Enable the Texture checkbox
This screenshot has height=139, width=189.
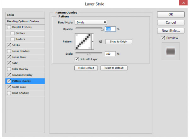12,39
